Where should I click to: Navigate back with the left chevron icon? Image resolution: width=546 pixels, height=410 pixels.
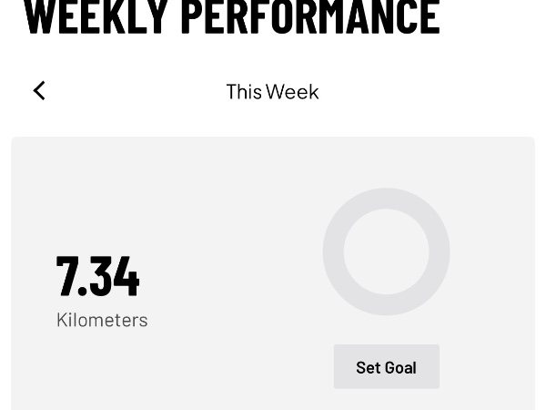pyautogui.click(x=39, y=90)
